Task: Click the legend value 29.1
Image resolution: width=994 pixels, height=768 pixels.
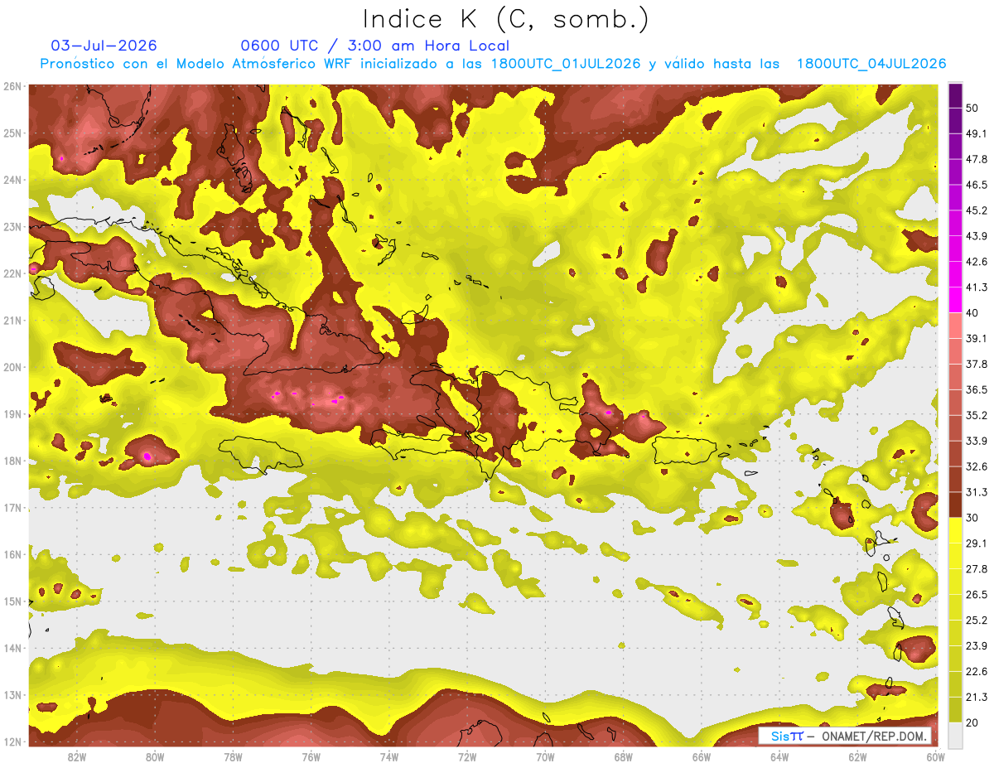Action: [977, 543]
